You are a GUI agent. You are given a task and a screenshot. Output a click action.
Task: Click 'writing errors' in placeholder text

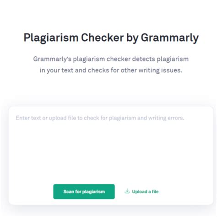(166, 118)
